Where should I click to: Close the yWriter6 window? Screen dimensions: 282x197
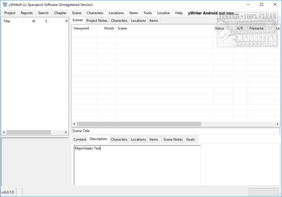[275, 4]
